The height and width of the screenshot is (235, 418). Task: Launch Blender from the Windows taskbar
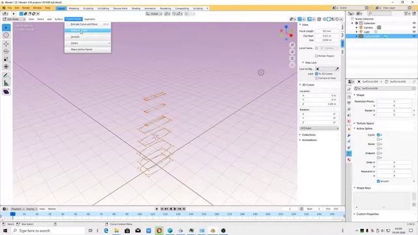tap(213, 230)
